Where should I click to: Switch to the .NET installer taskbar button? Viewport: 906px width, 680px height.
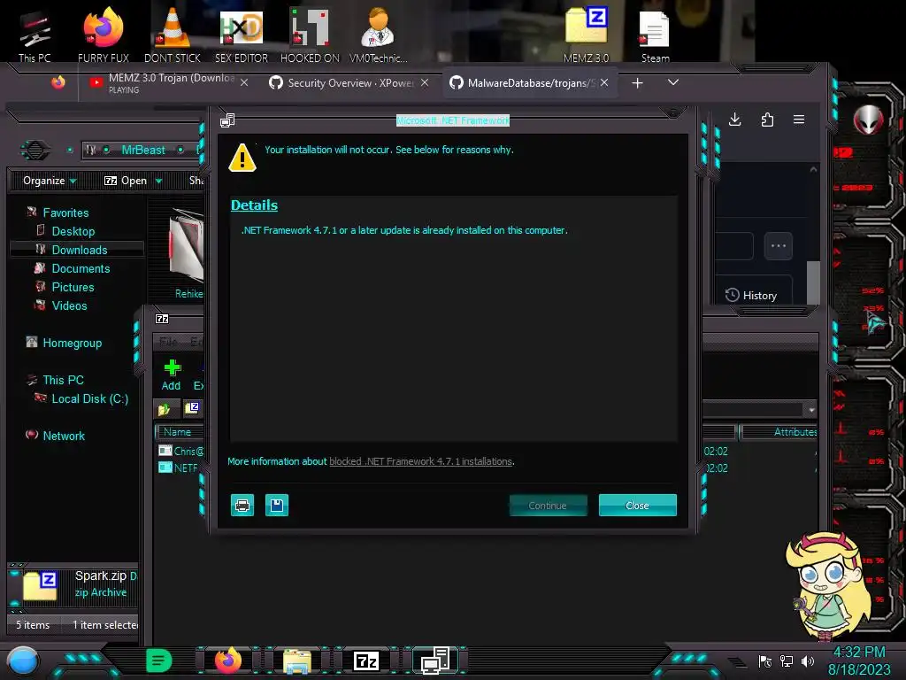pyautogui.click(x=435, y=661)
